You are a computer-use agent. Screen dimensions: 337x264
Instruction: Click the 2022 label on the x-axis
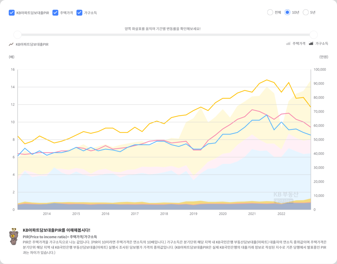(x=281, y=214)
